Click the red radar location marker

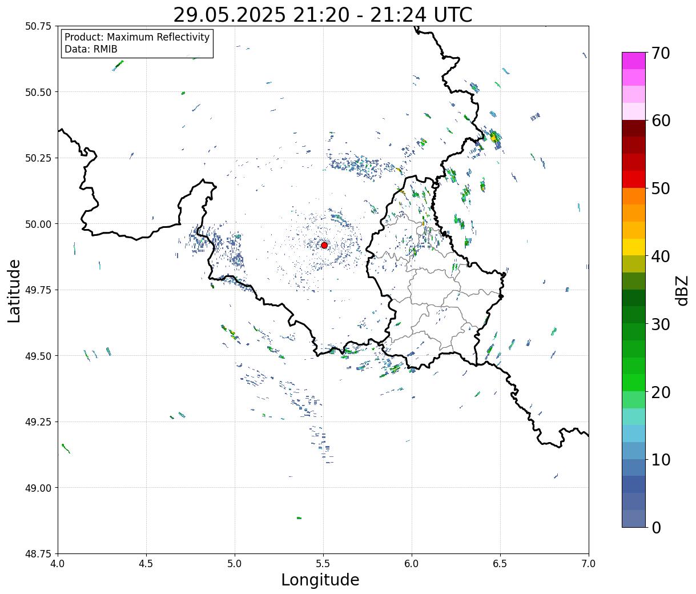[x=324, y=245]
